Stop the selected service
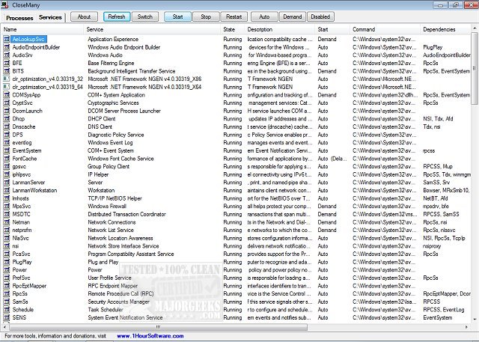The width and height of the screenshot is (479, 342). pyautogui.click(x=206, y=16)
